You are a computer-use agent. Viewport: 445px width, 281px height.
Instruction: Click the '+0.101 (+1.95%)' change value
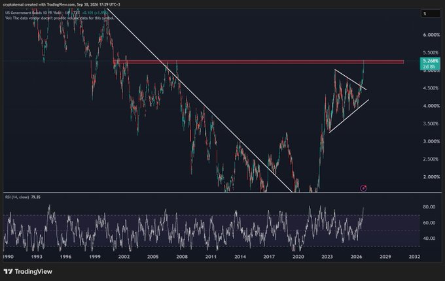click(94, 13)
